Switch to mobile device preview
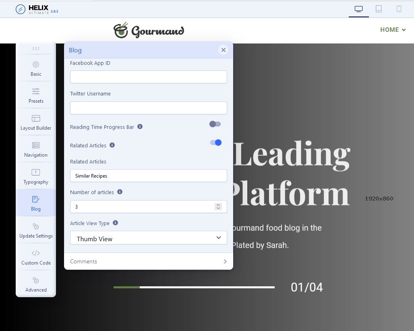The image size is (414, 331). click(x=399, y=9)
